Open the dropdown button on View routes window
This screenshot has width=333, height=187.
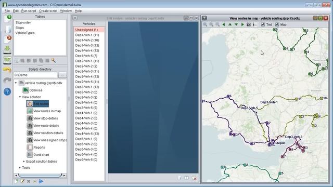pos(204,18)
